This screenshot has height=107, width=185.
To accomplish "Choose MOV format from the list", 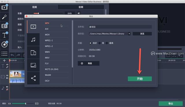I will pos(47,35).
